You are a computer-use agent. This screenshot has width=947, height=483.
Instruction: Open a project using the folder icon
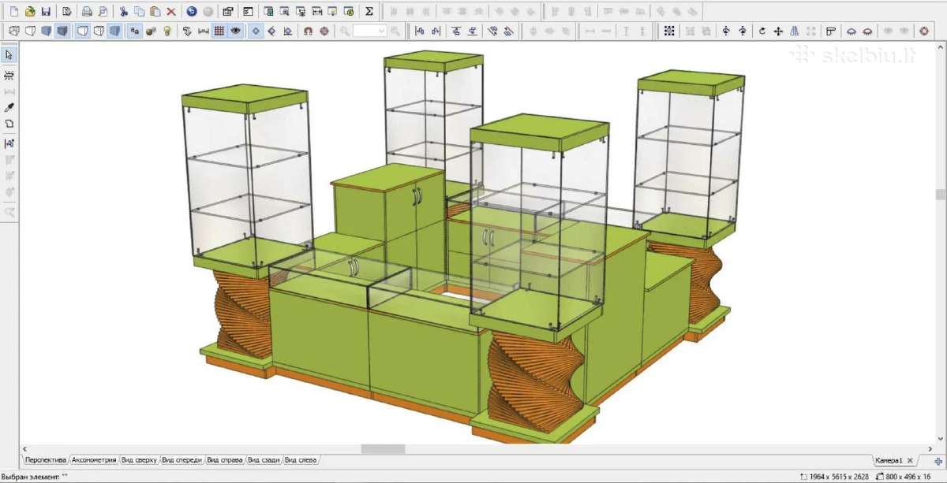click(x=30, y=12)
